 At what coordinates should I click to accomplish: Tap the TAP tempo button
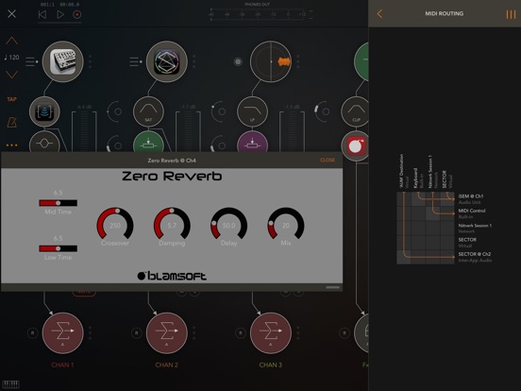click(11, 99)
